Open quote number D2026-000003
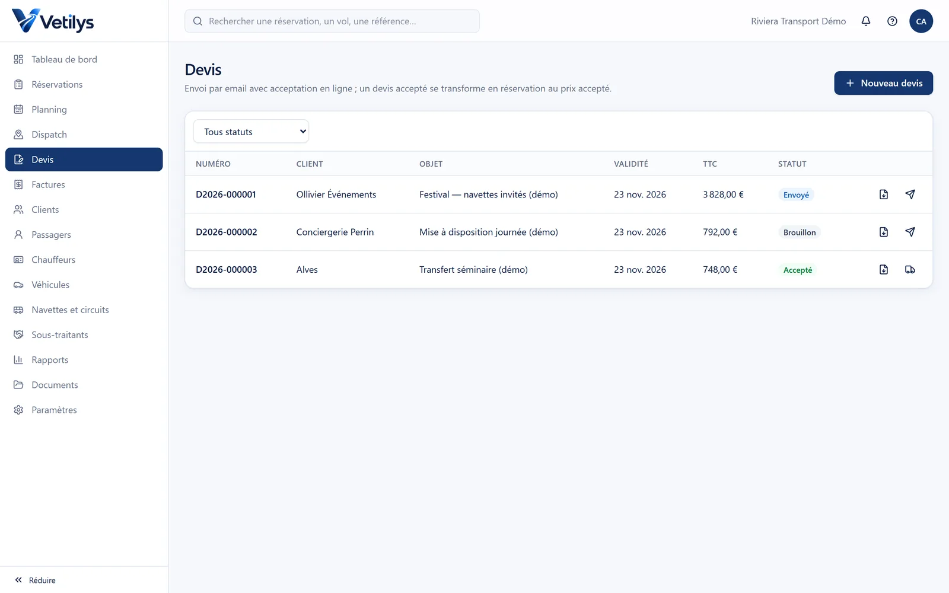Screen dimensions: 949x593 point(227,269)
